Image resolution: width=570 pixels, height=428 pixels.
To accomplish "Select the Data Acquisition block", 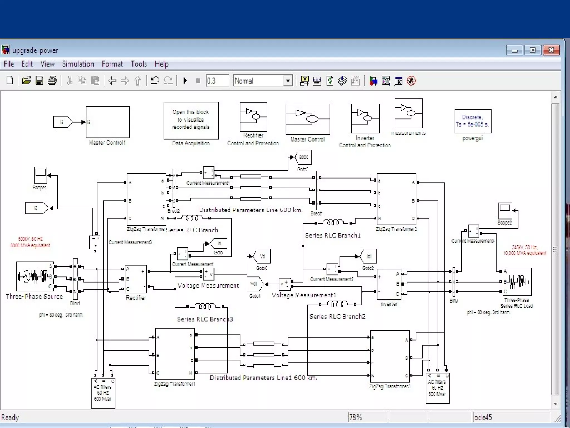I will pos(191,120).
